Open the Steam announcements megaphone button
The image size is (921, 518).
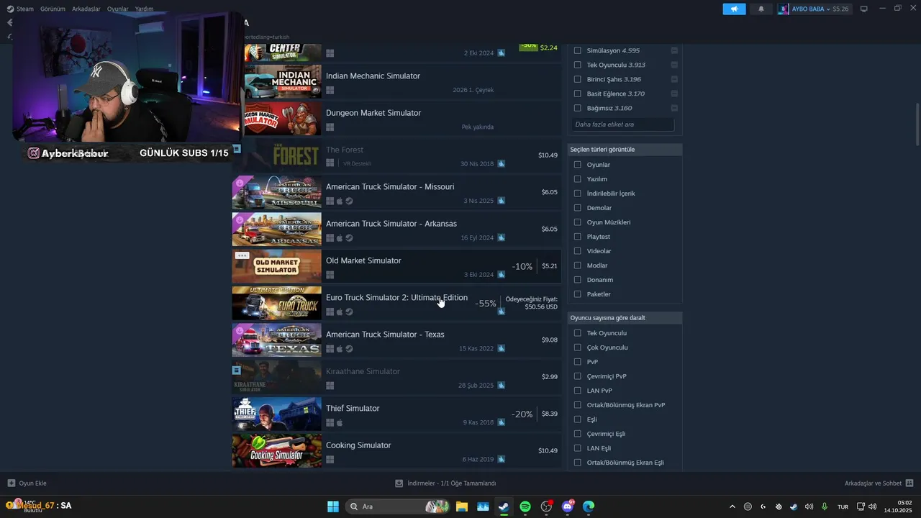[x=734, y=9]
